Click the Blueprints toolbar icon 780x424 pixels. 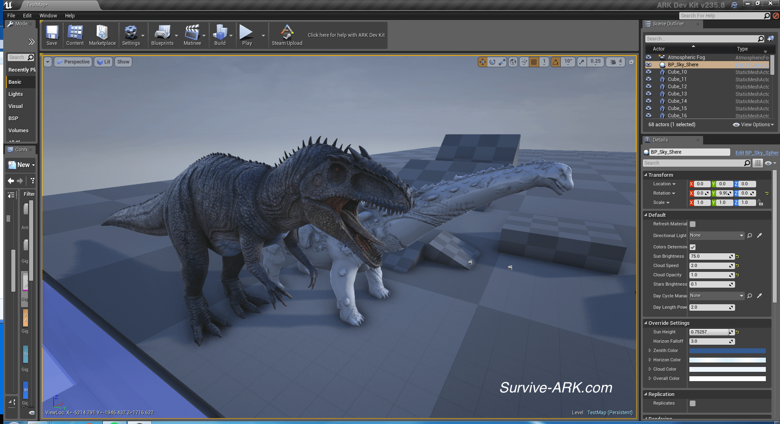click(x=162, y=35)
